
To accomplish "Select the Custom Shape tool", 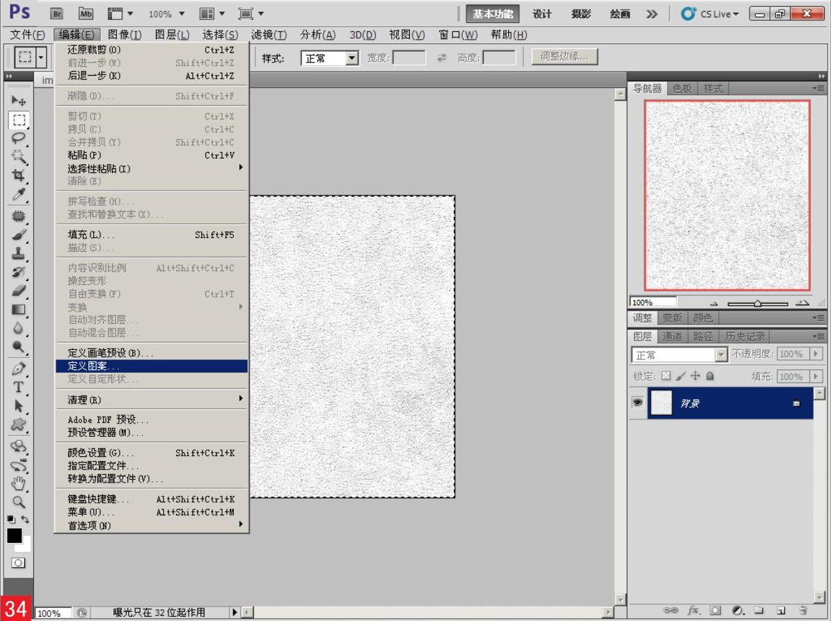I will tap(19, 425).
